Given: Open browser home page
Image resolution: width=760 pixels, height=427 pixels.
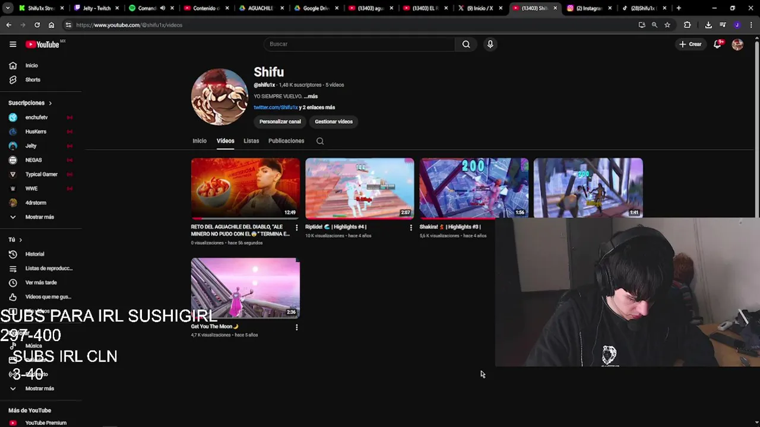Looking at the screenshot, I should coord(51,25).
